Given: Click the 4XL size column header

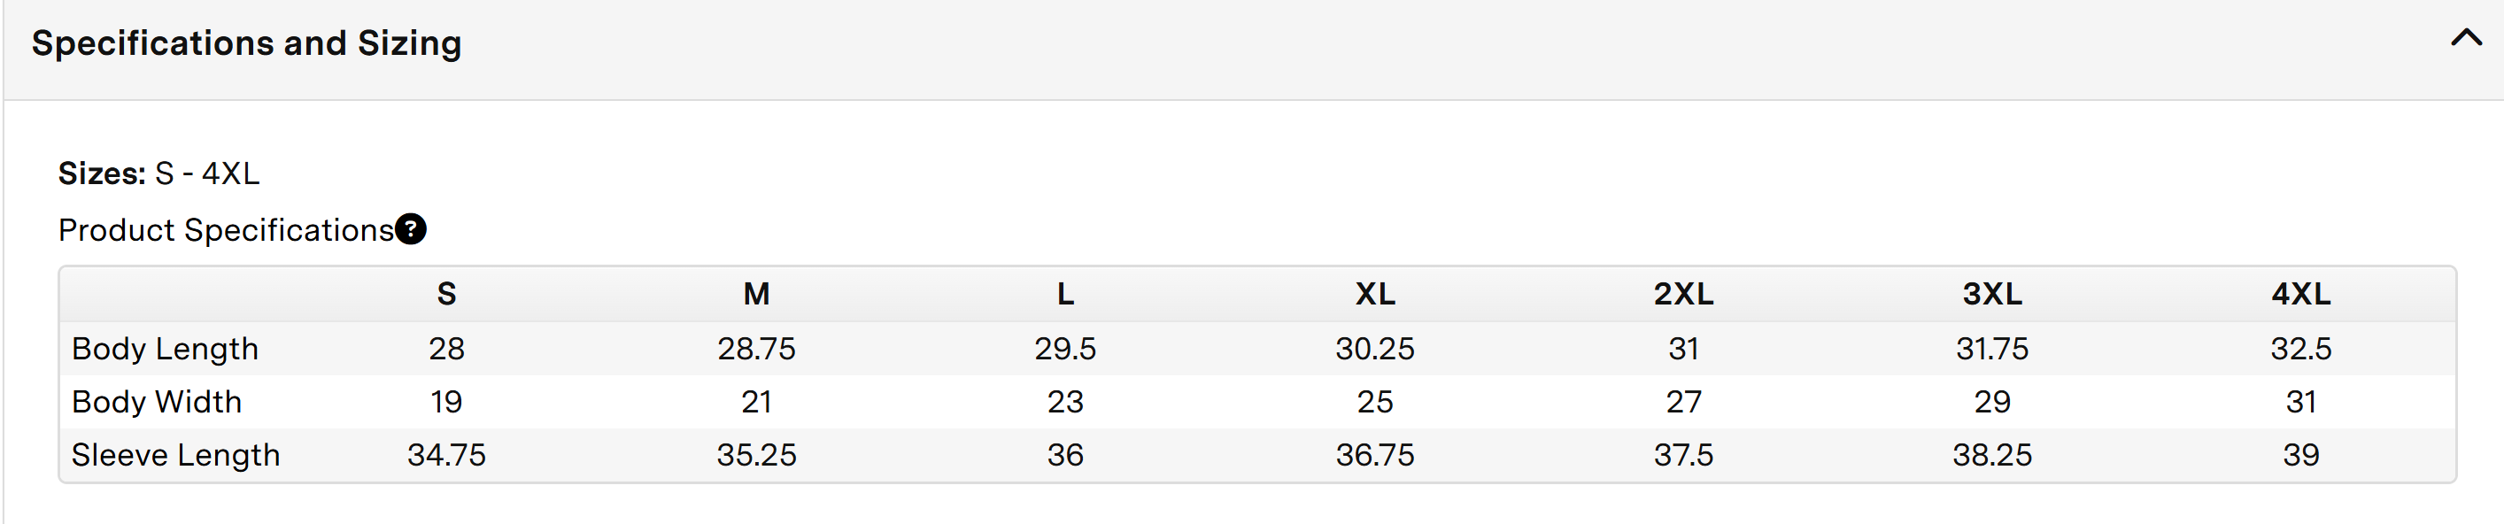Looking at the screenshot, I should (2301, 294).
